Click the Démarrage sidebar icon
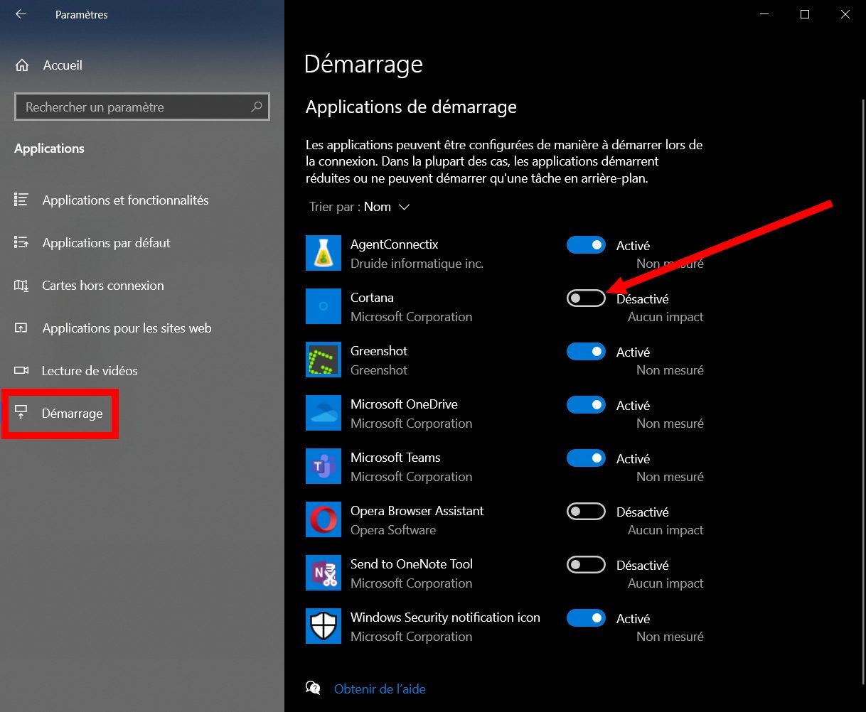 coord(21,414)
